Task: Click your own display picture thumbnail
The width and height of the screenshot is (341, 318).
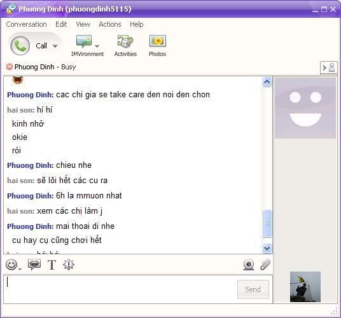Action: point(305,287)
